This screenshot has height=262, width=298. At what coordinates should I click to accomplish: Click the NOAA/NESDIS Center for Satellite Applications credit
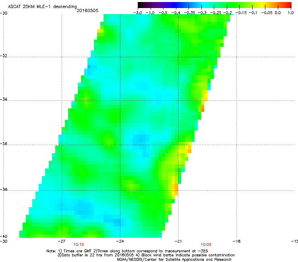174,260
